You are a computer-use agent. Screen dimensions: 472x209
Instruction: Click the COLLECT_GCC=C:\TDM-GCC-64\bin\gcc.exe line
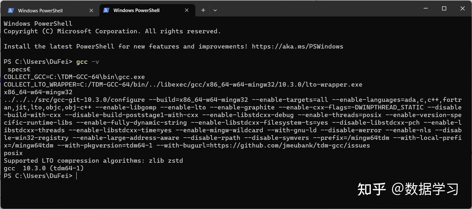74,77
